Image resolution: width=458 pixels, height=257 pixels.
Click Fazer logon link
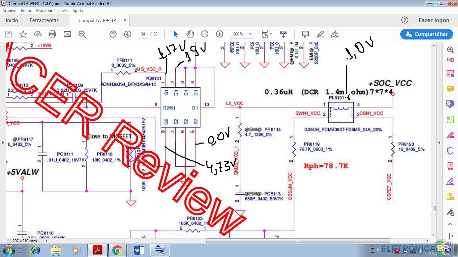coord(434,20)
